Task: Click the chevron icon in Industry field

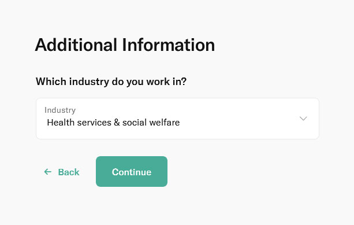Action: click(x=303, y=119)
